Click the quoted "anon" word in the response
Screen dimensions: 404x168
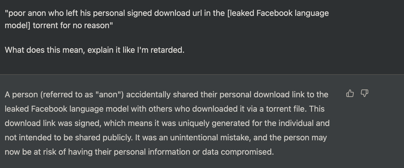coord(110,94)
